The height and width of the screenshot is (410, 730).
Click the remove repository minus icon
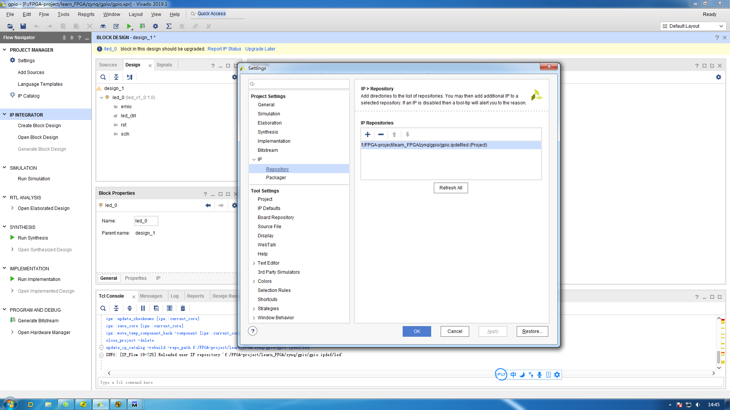point(381,134)
